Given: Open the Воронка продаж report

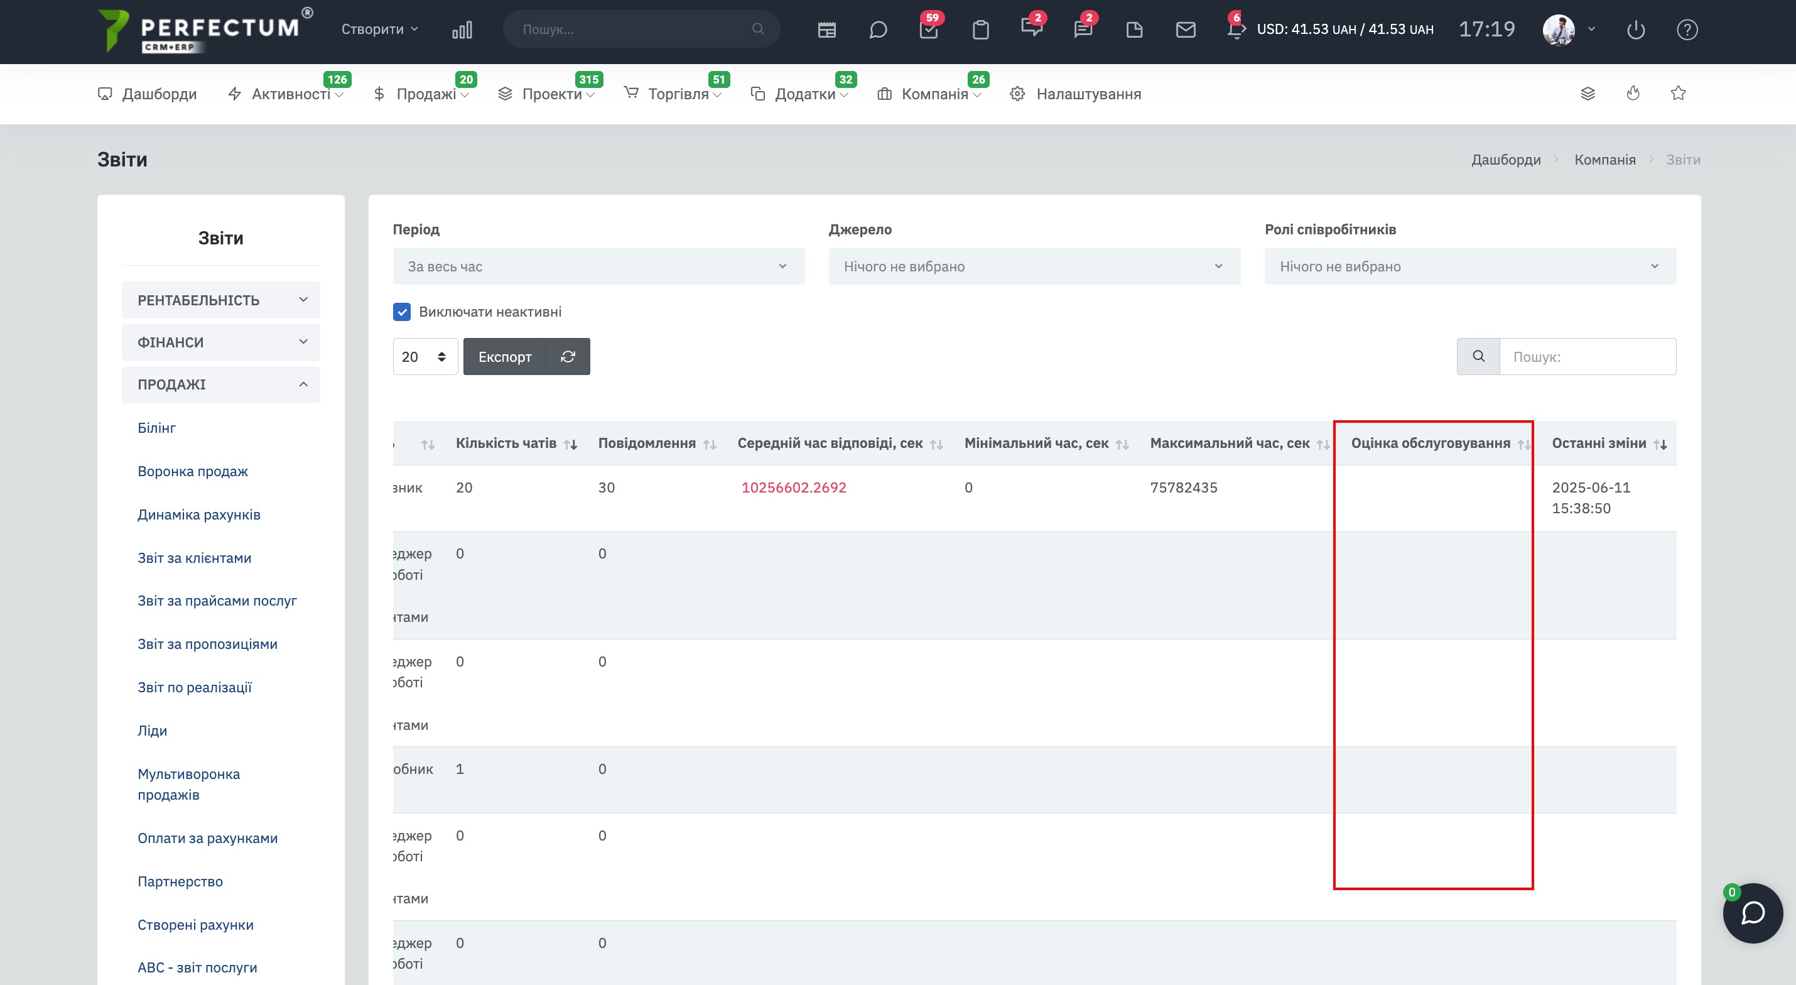Looking at the screenshot, I should (192, 471).
